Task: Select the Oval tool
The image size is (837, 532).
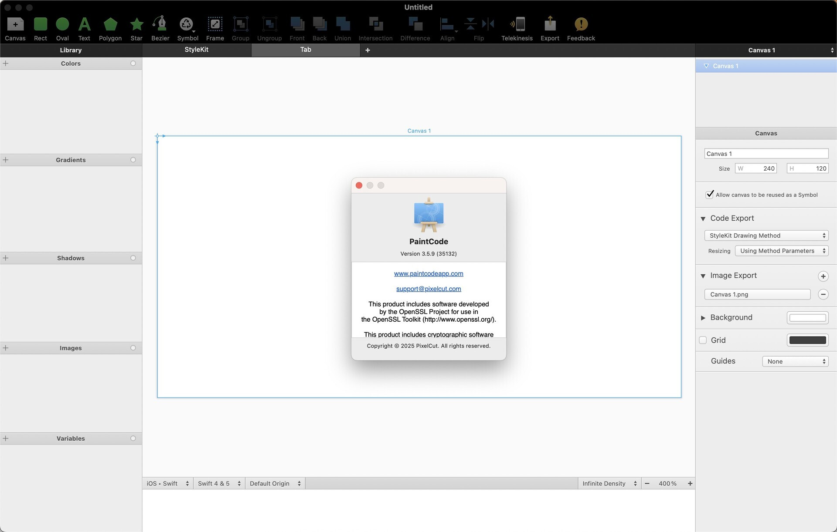Action: pyautogui.click(x=62, y=27)
